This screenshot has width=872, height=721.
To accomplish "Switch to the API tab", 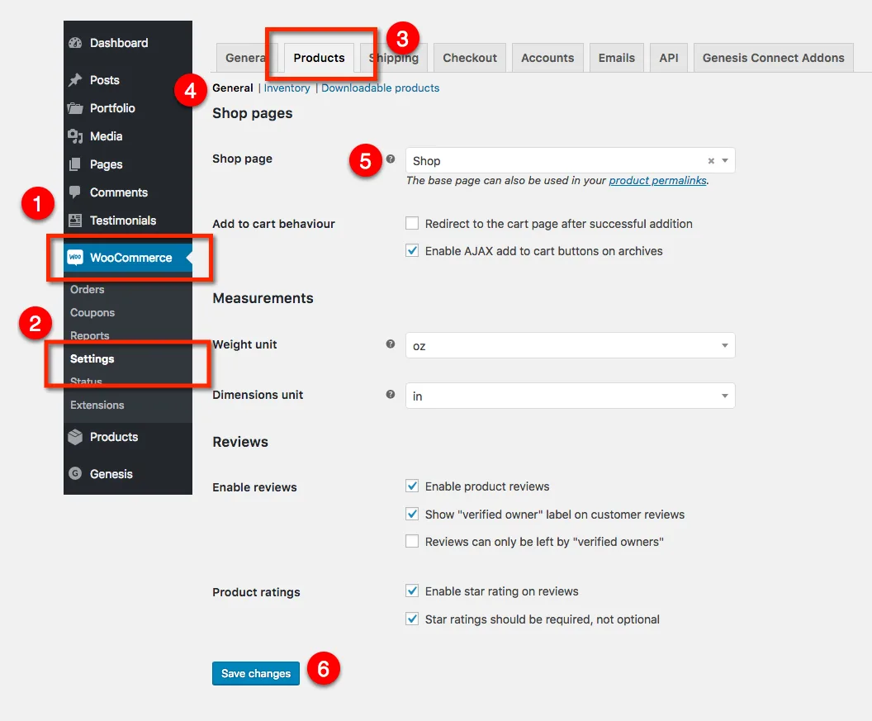I will 669,58.
